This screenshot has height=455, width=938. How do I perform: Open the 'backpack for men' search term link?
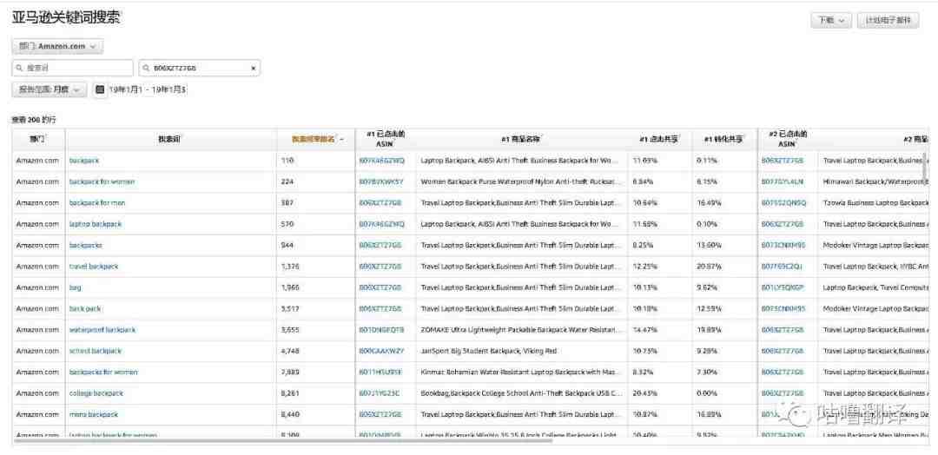[97, 202]
